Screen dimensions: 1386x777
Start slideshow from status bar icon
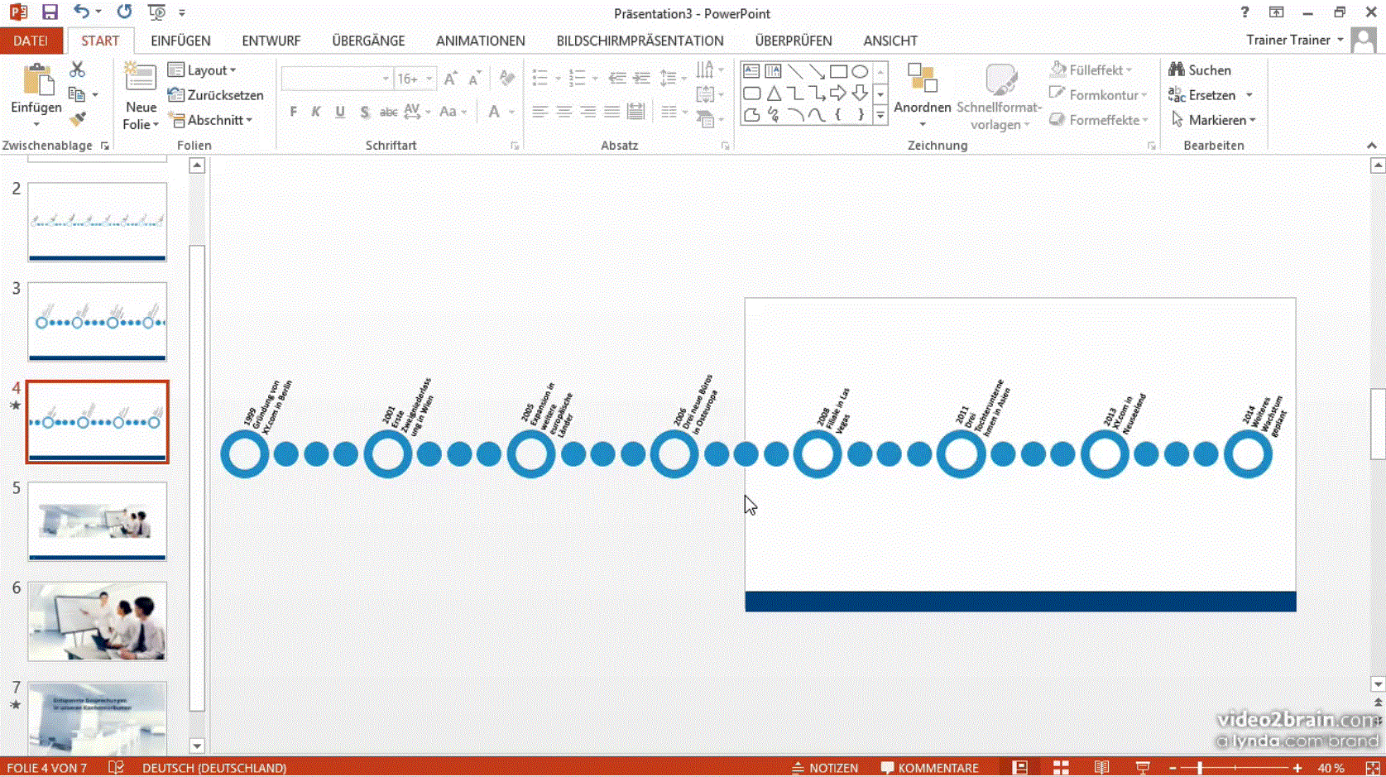[x=1143, y=768]
